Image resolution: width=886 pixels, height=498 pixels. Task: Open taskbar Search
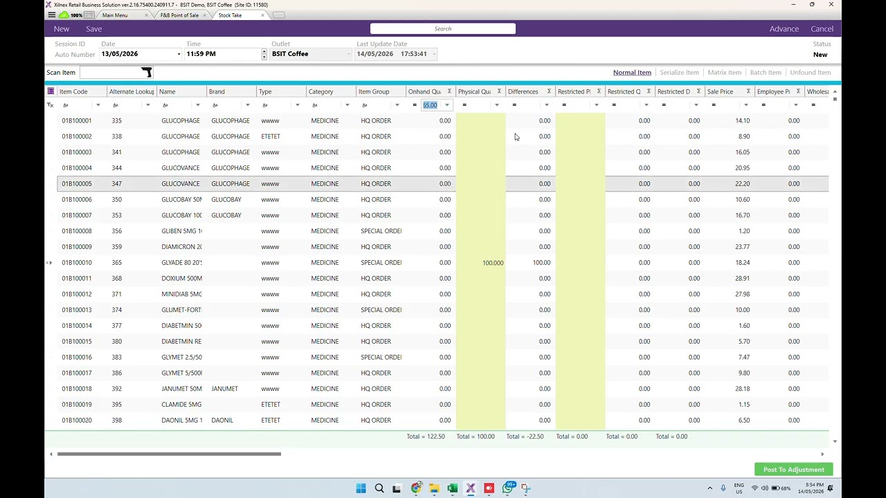[x=379, y=488]
